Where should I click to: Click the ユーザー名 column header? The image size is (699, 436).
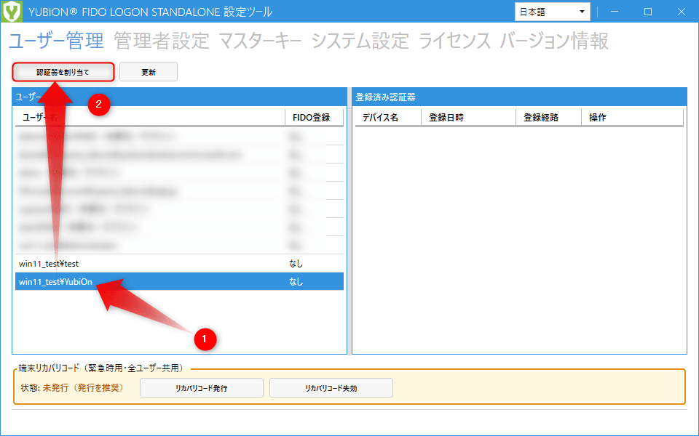[x=150, y=118]
